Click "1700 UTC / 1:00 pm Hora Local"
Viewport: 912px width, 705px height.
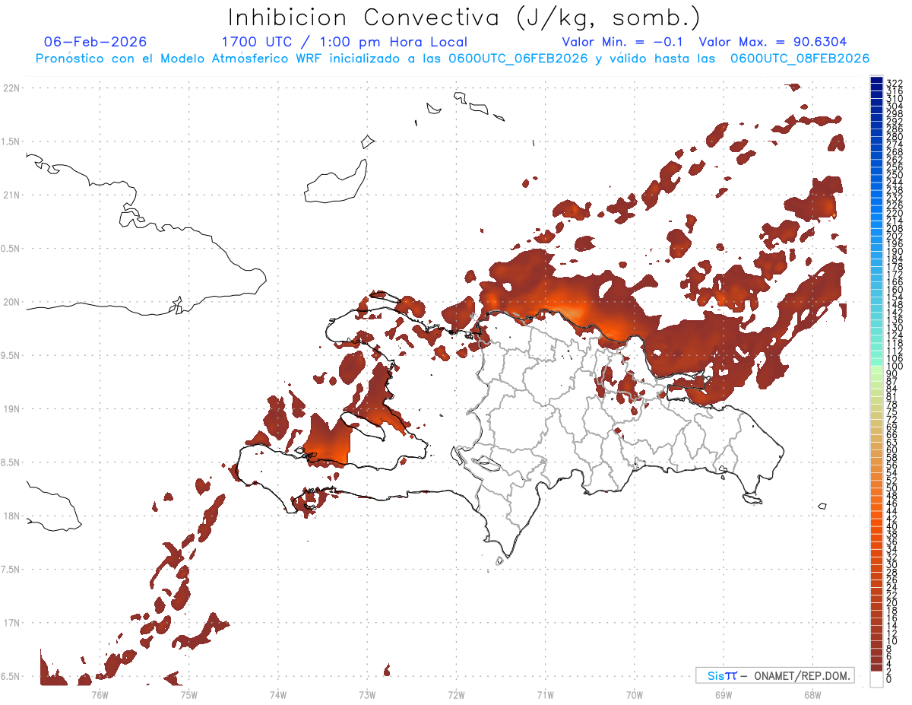pos(344,42)
